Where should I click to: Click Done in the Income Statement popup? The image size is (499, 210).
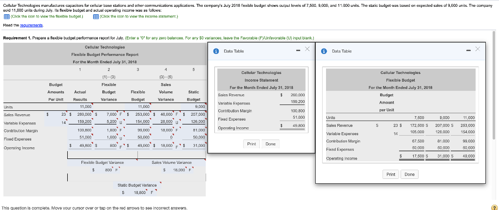(x=270, y=144)
